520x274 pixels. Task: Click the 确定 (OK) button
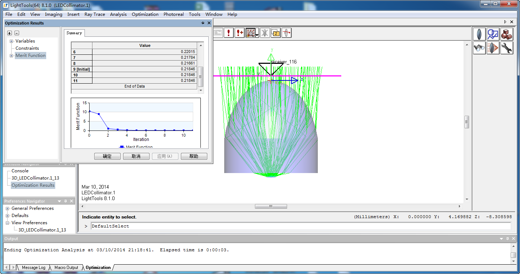tap(107, 156)
